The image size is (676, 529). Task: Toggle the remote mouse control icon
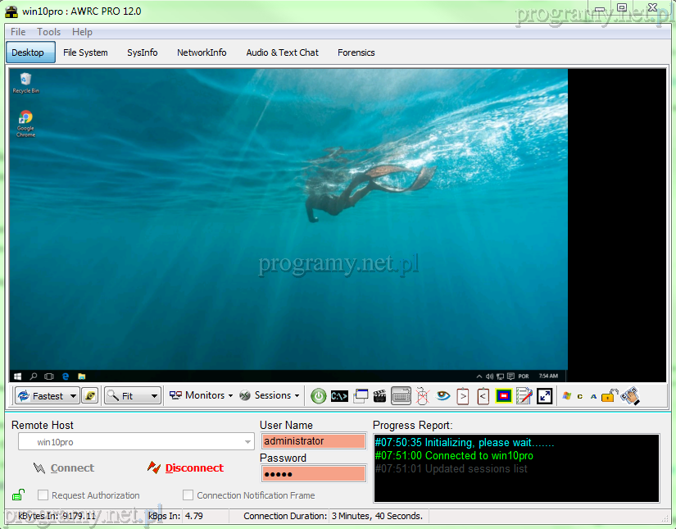pyautogui.click(x=422, y=396)
